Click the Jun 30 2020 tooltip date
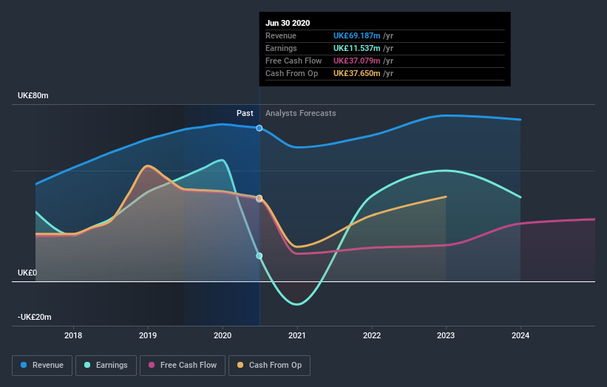 [x=288, y=23]
